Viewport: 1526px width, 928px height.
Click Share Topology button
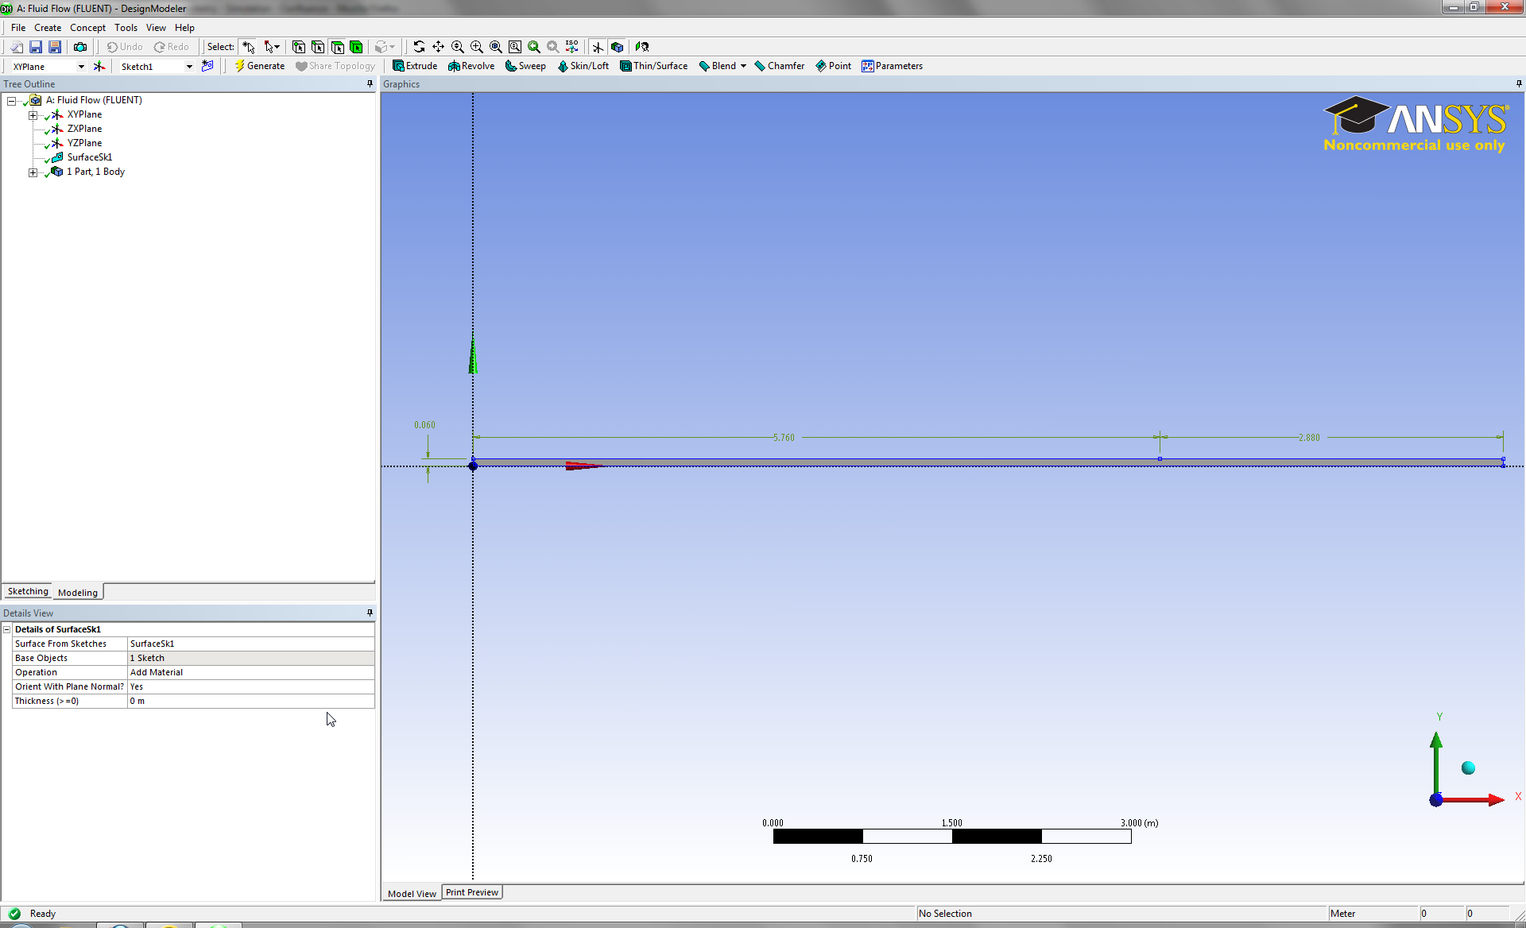point(335,66)
